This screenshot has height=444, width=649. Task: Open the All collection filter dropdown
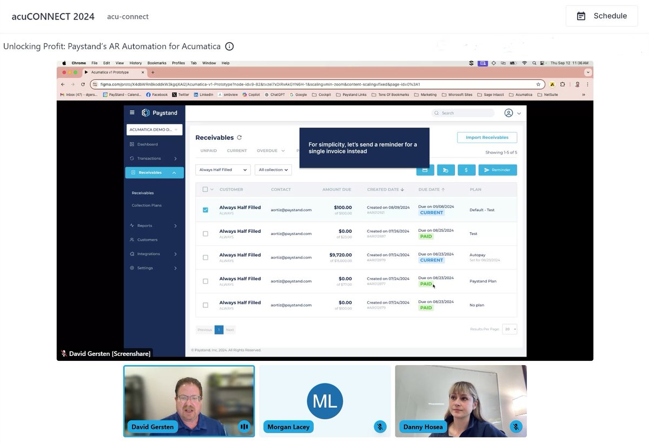click(x=273, y=170)
